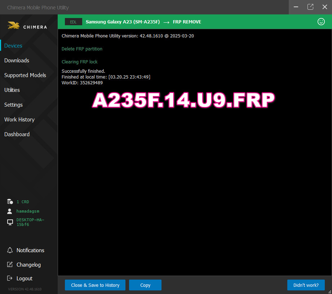This screenshot has width=332, height=294.
Task: Click the WorkID: 352629489 line
Action: [82, 83]
